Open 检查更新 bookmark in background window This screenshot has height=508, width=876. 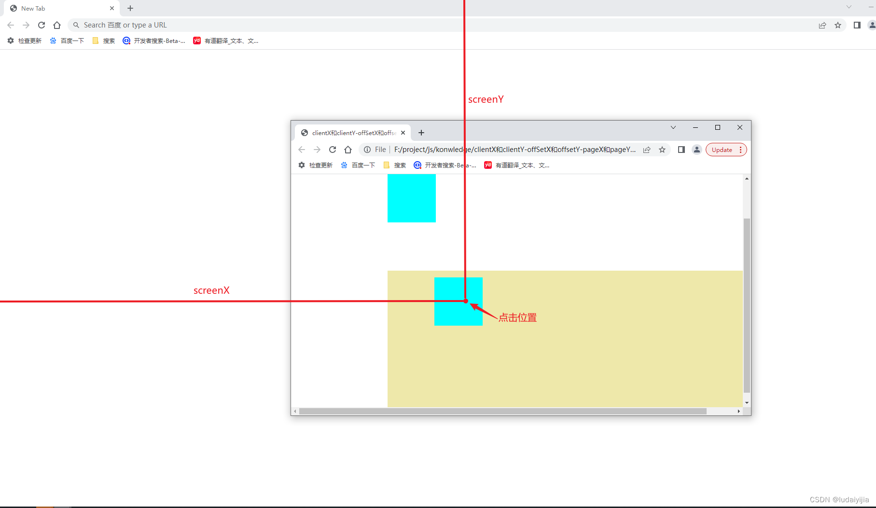25,41
